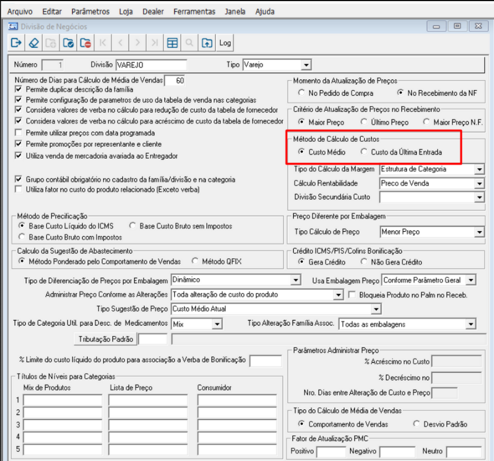Image resolution: width=494 pixels, height=461 pixels.
Task: Click the Tributação Padrão button
Action: point(105,339)
